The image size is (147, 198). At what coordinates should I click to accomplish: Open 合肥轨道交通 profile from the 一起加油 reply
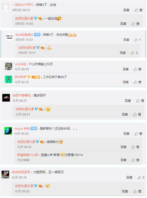(x=24, y=18)
